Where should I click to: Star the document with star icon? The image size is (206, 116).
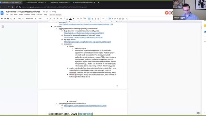click(44, 12)
